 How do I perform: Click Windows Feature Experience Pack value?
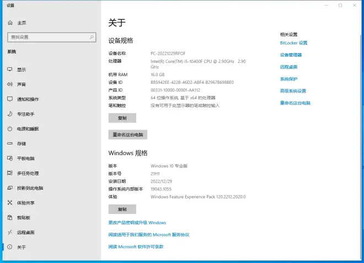(x=198, y=197)
